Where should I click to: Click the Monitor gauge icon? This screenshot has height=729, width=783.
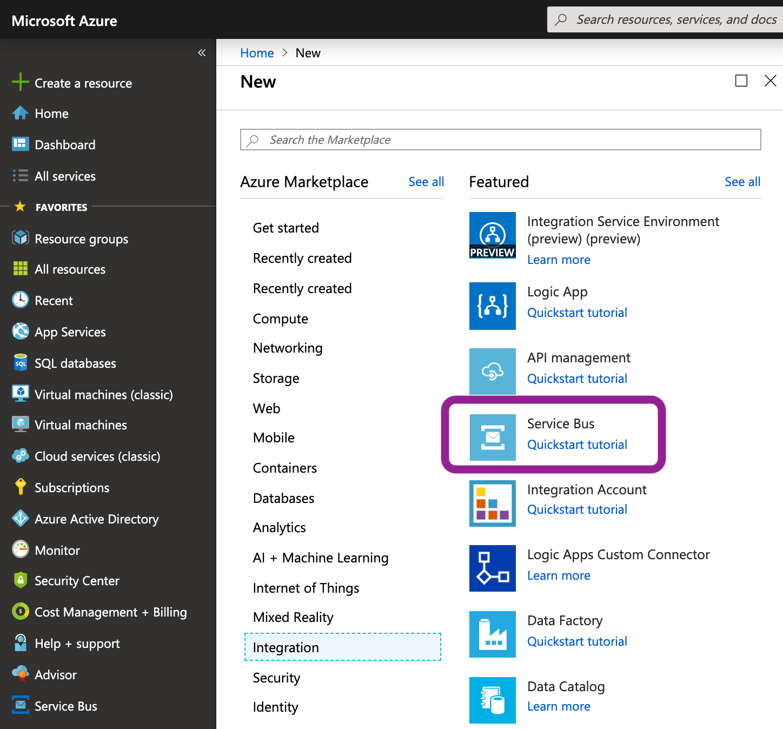[20, 549]
